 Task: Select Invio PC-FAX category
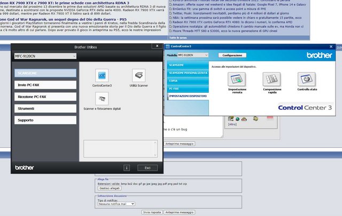tap(45, 85)
